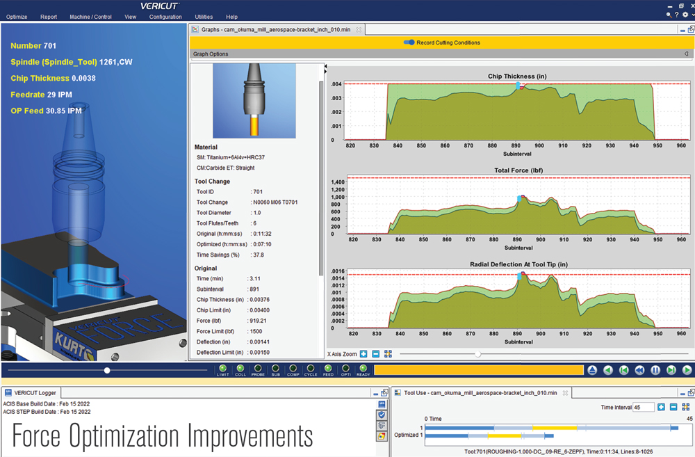Click the X Axis Zoom out icon
This screenshot has width=695, height=457.
pyautogui.click(x=375, y=354)
